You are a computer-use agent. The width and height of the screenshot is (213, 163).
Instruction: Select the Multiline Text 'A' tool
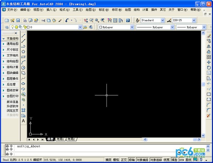[24, 121]
